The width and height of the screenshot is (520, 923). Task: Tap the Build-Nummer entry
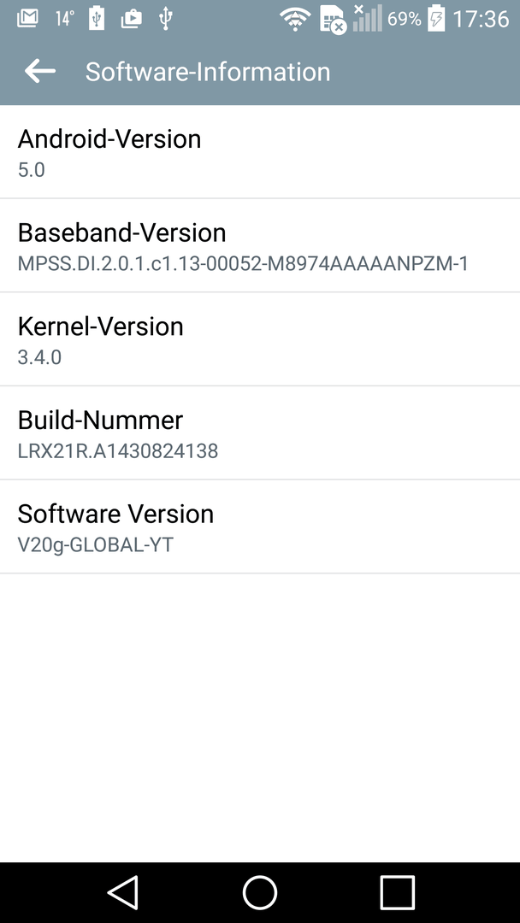pos(260,432)
